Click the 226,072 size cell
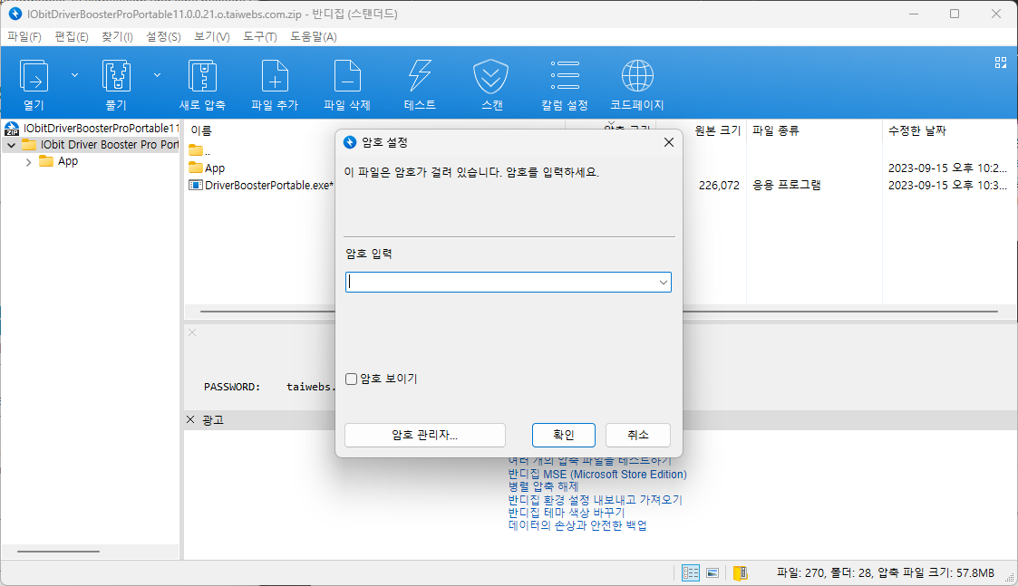 tap(719, 185)
